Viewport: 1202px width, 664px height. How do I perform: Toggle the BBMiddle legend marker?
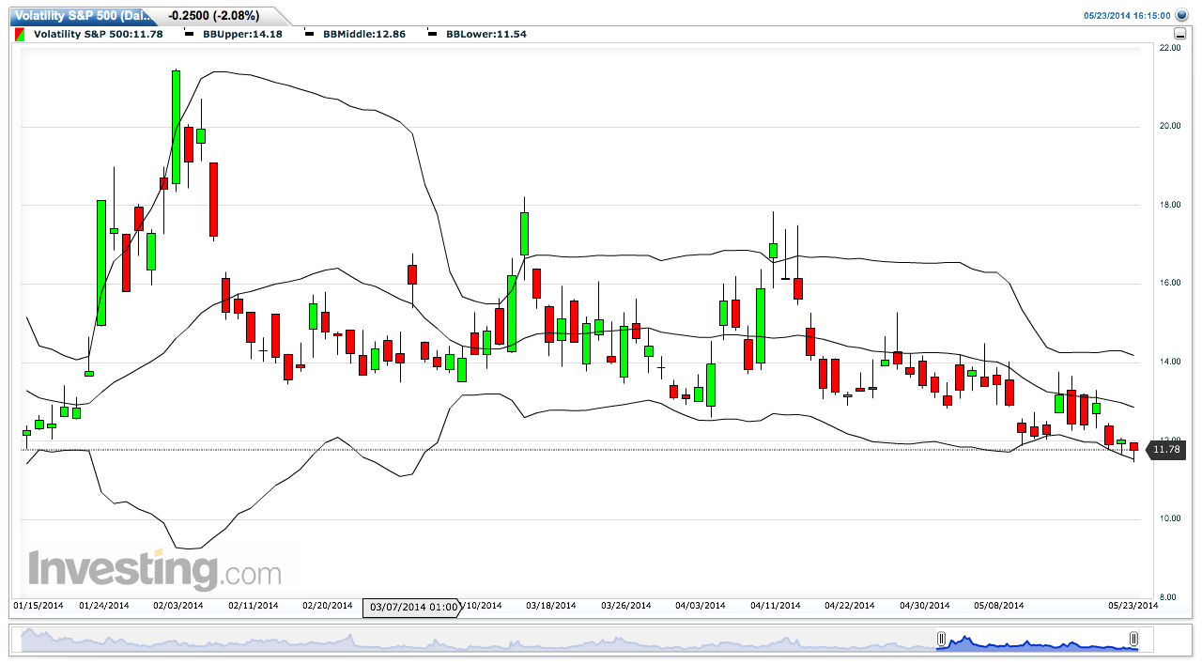(x=310, y=34)
